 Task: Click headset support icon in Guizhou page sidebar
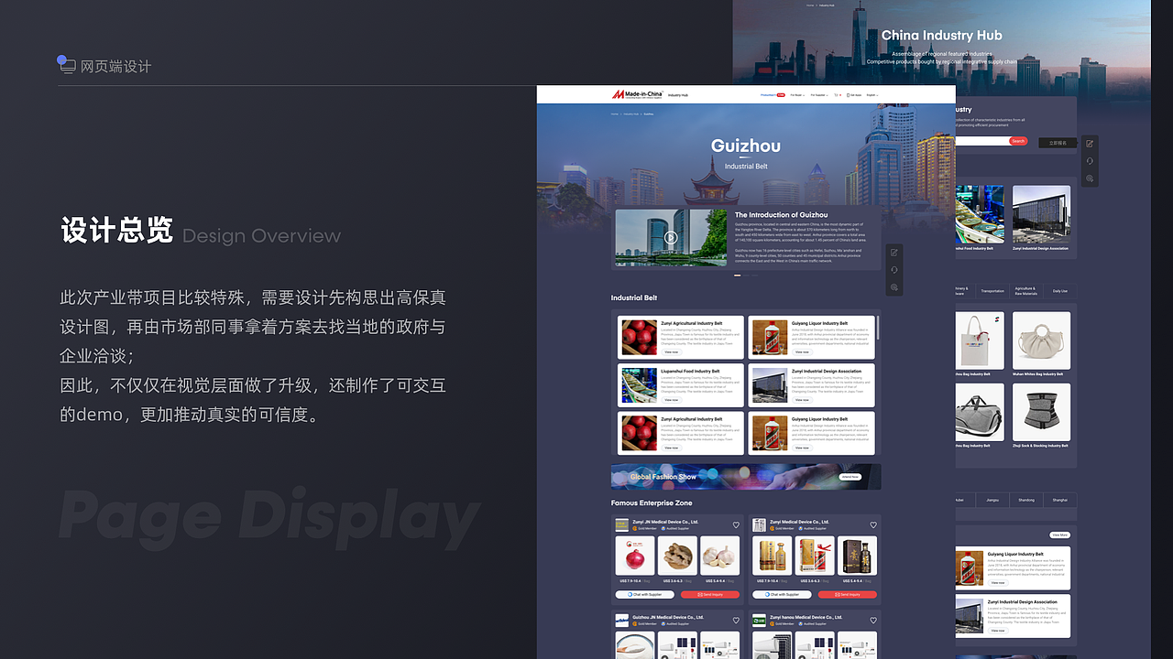pos(894,270)
